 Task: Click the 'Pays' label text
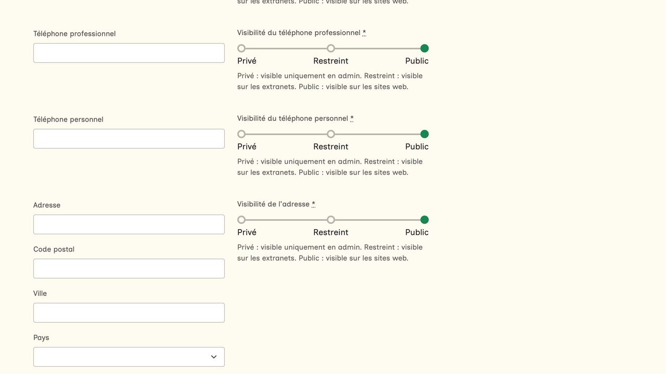click(41, 338)
